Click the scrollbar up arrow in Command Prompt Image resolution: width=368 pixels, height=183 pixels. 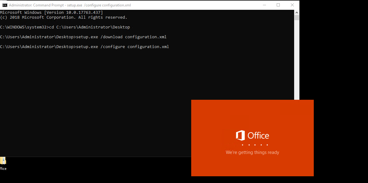point(297,13)
